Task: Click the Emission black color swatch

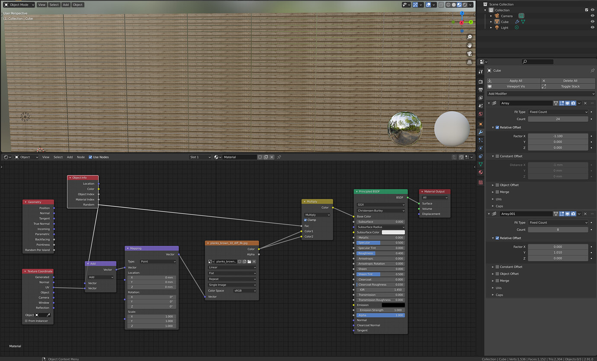Action: (393, 305)
